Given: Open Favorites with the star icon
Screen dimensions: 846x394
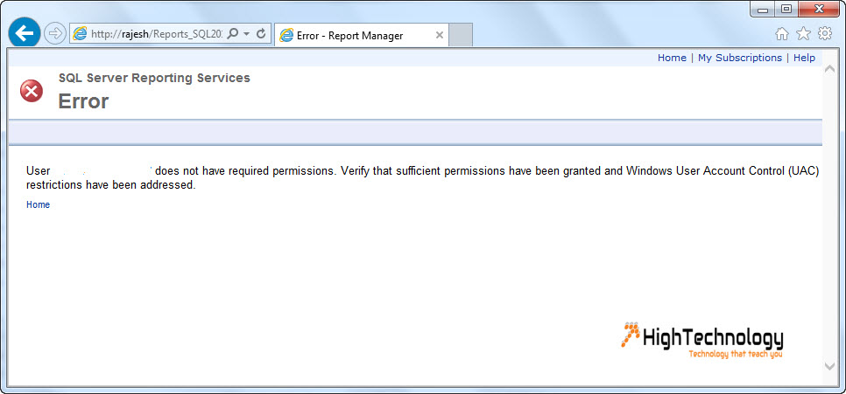Looking at the screenshot, I should pyautogui.click(x=803, y=34).
